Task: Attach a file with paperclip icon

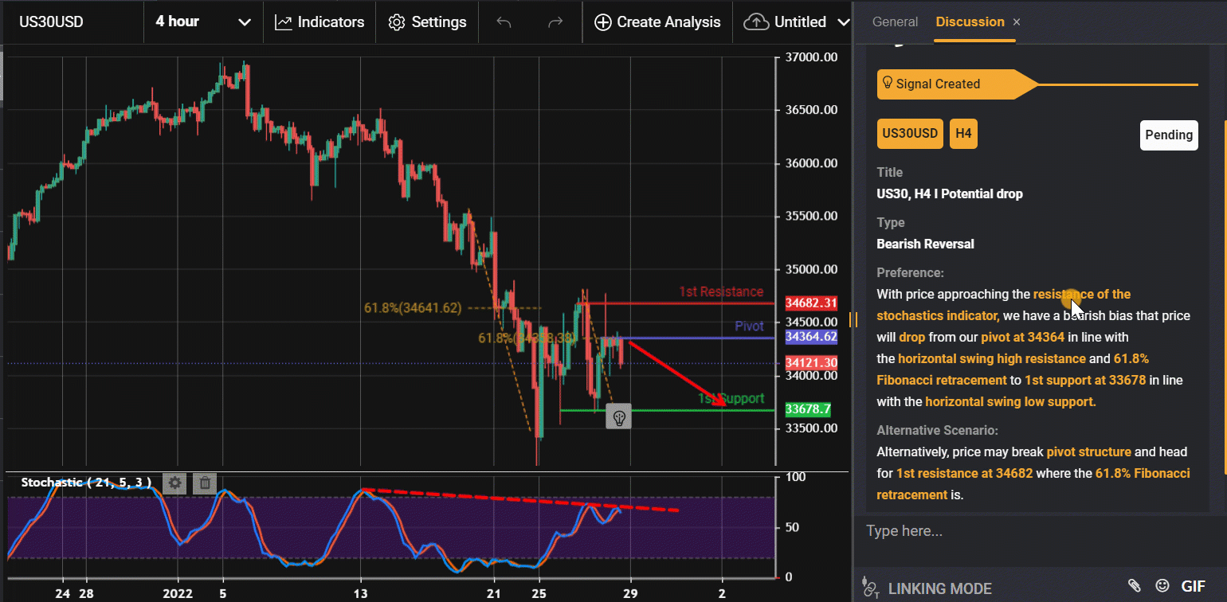Action: [x=1134, y=587]
